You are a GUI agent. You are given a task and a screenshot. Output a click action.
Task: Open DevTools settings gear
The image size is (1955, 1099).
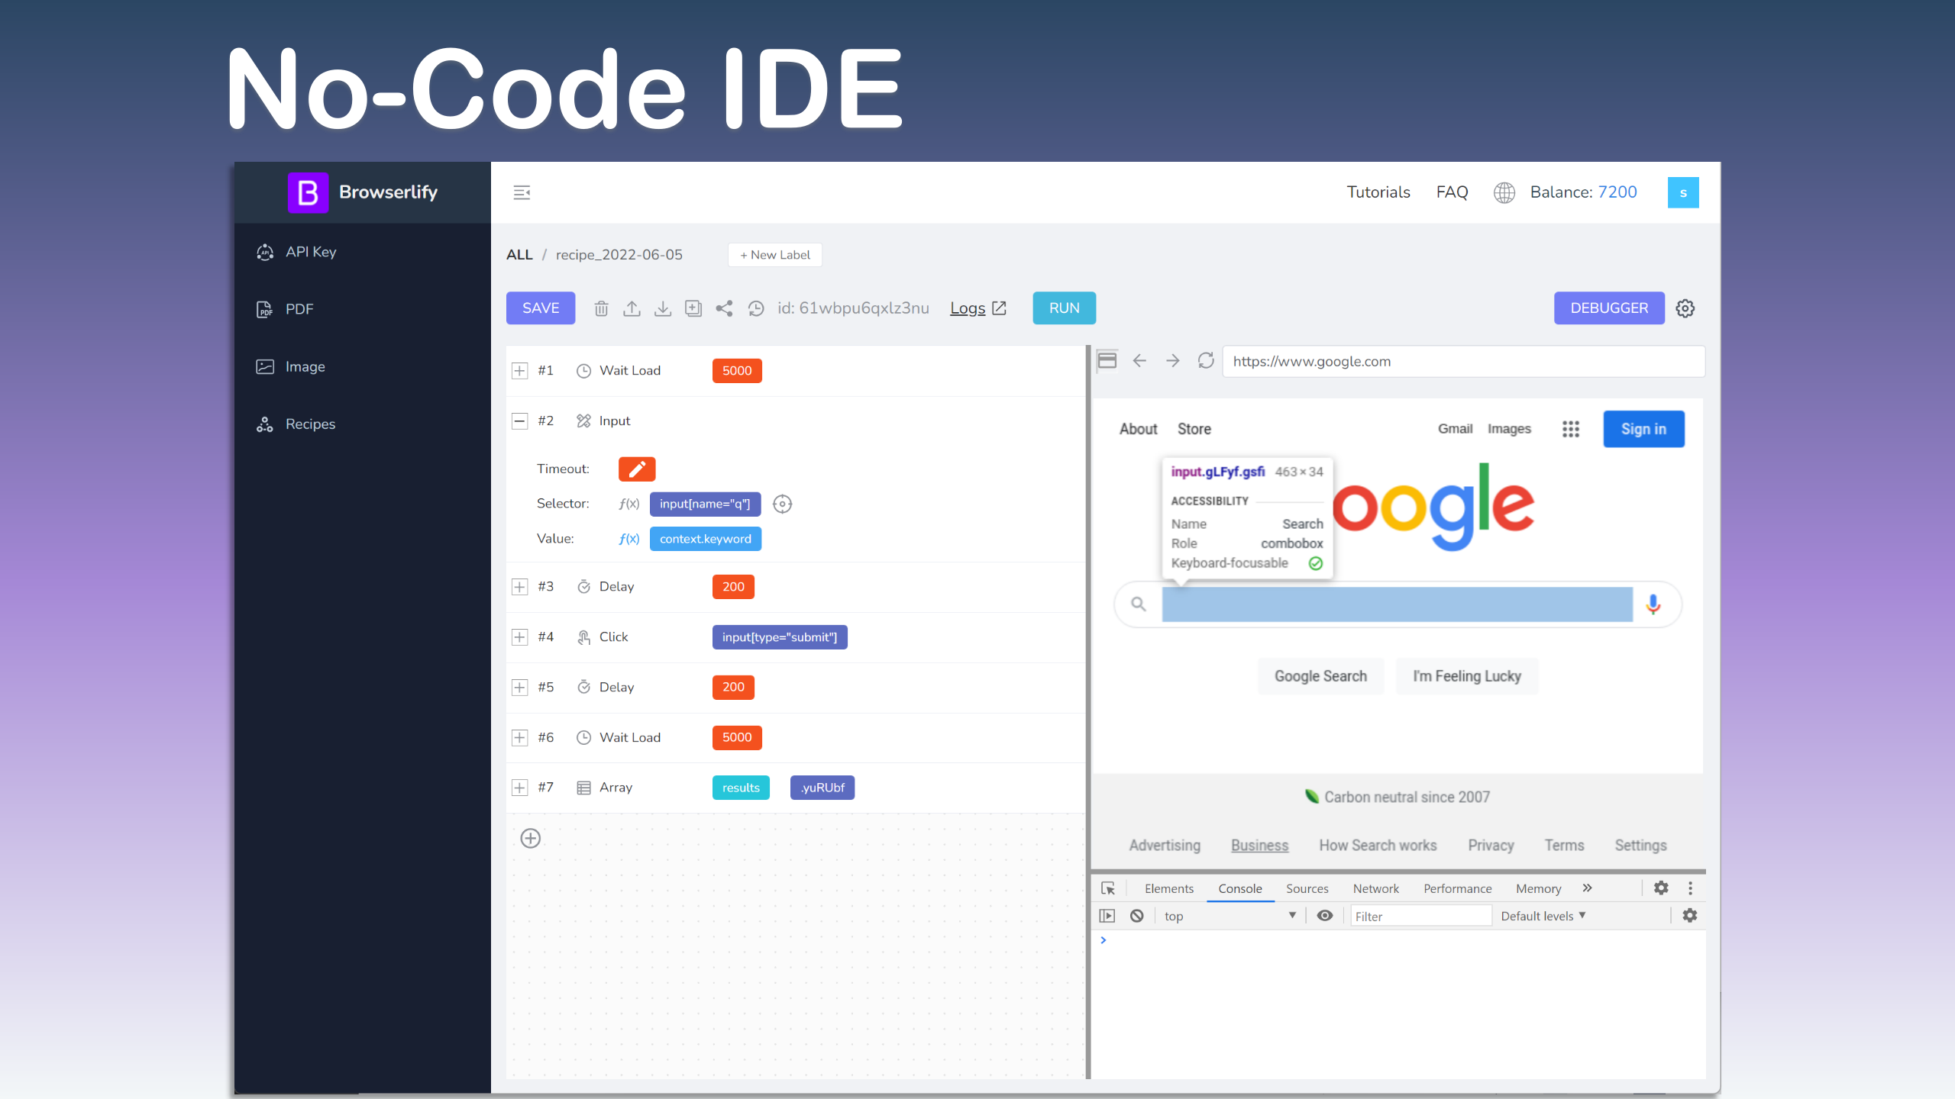coord(1661,888)
